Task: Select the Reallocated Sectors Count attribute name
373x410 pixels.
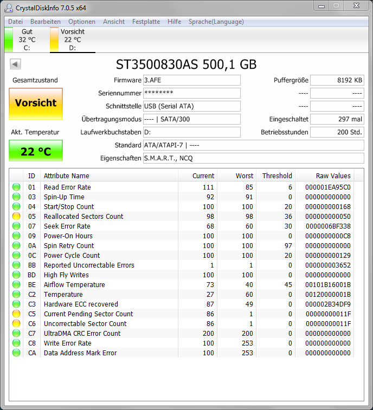Action: pos(83,217)
